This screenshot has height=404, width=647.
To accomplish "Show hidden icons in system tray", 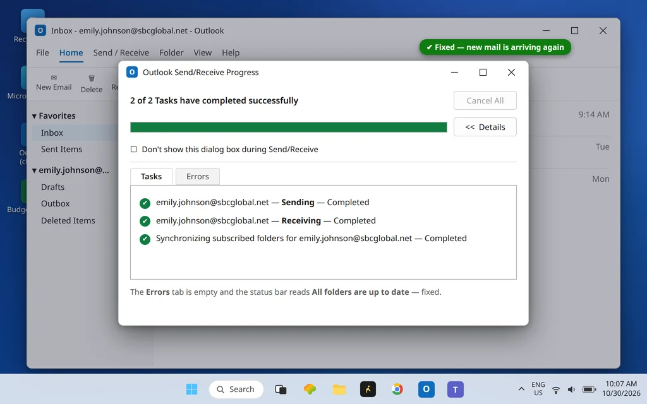I will click(x=521, y=389).
